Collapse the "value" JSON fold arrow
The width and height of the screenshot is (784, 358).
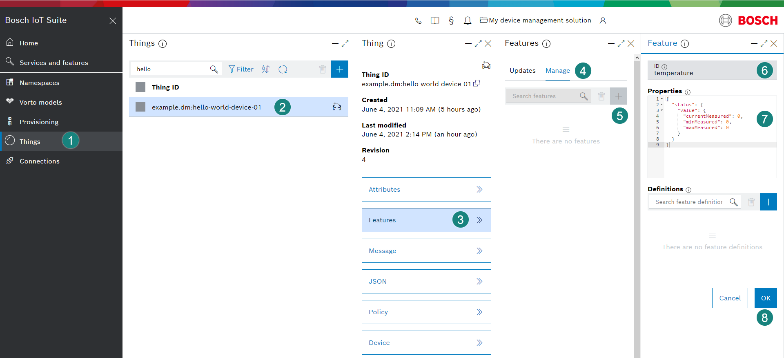click(662, 110)
